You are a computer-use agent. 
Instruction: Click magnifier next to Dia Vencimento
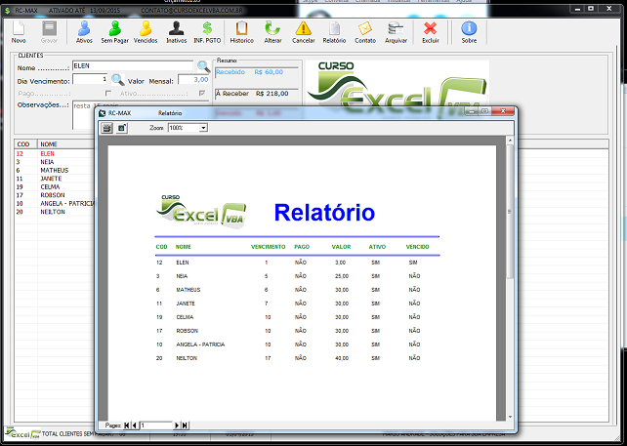(117, 79)
